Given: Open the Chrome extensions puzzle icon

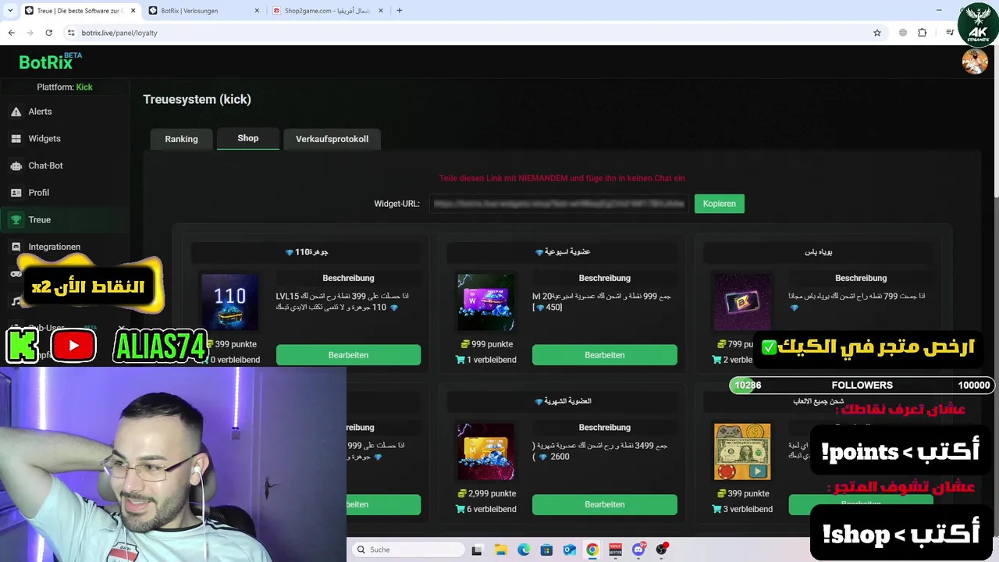Looking at the screenshot, I should [923, 33].
